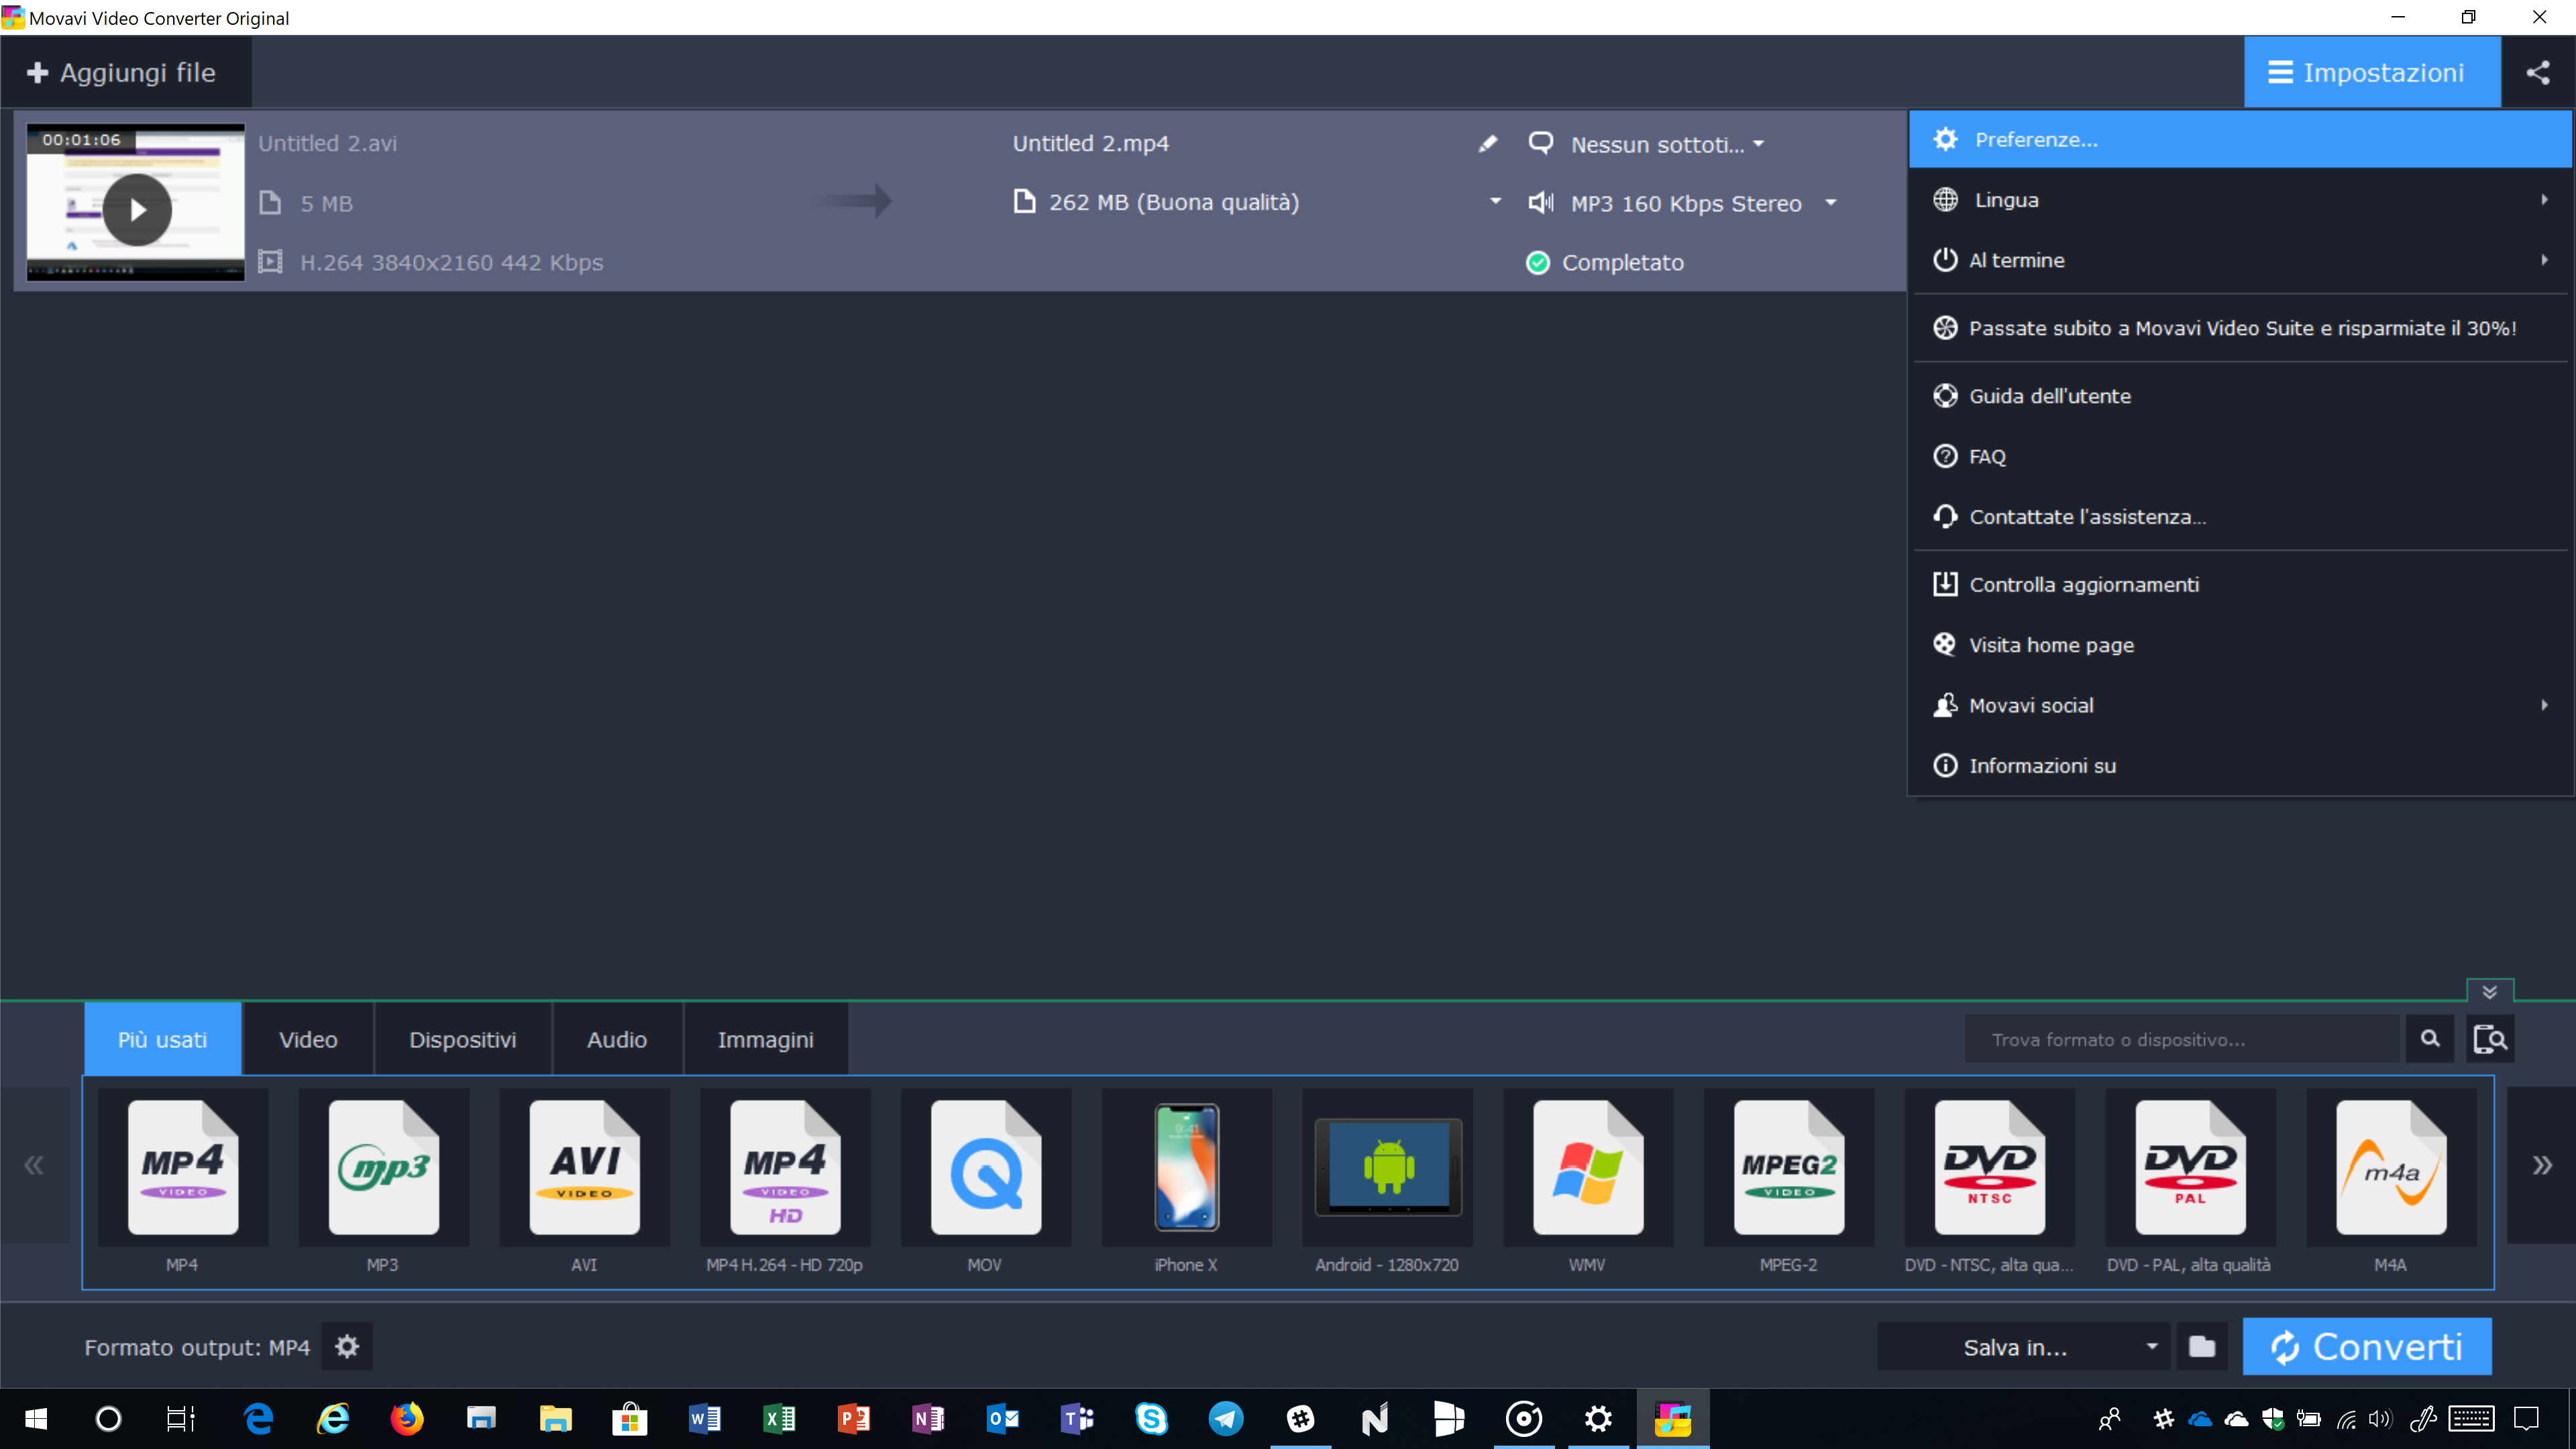The image size is (2576, 1449).
Task: Select the MOV QuickTime format icon
Action: pyautogui.click(x=986, y=1167)
